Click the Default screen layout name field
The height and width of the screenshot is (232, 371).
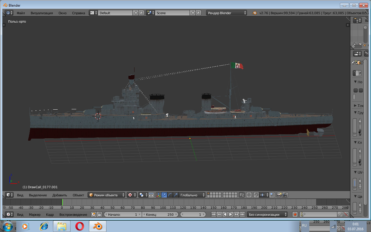tap(115, 13)
